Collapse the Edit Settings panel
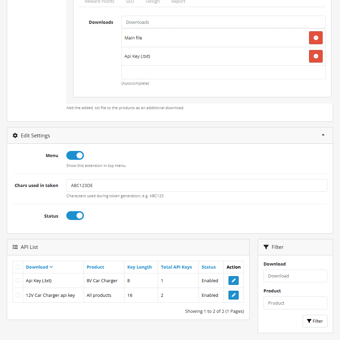Image resolution: width=340 pixels, height=340 pixels. pyautogui.click(x=323, y=135)
